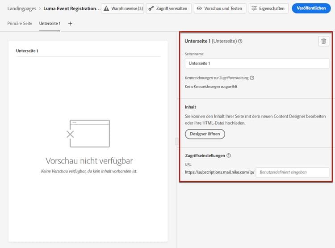This screenshot has height=248, width=335.
Task: Click 'Keine Kennzeichnungen ausgewählt' text
Action: 211,87
